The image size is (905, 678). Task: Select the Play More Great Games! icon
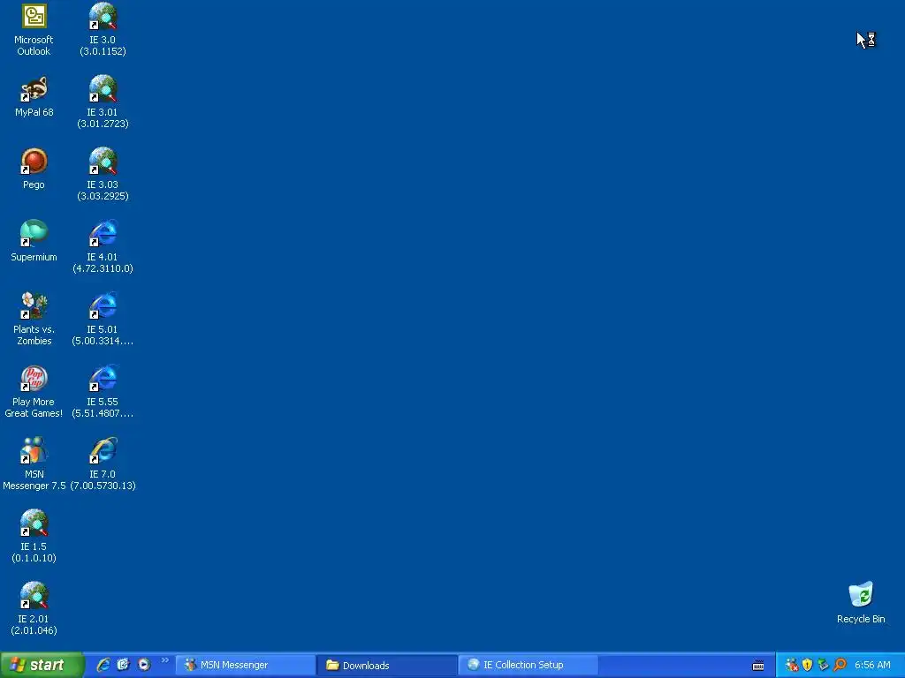34,391
